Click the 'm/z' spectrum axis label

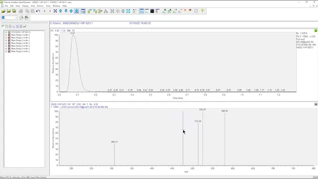[186, 172]
